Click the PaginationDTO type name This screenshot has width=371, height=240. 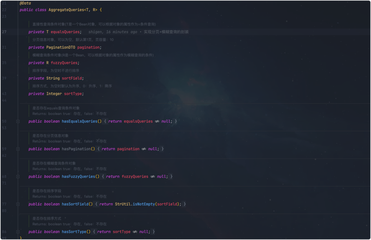[61, 48]
